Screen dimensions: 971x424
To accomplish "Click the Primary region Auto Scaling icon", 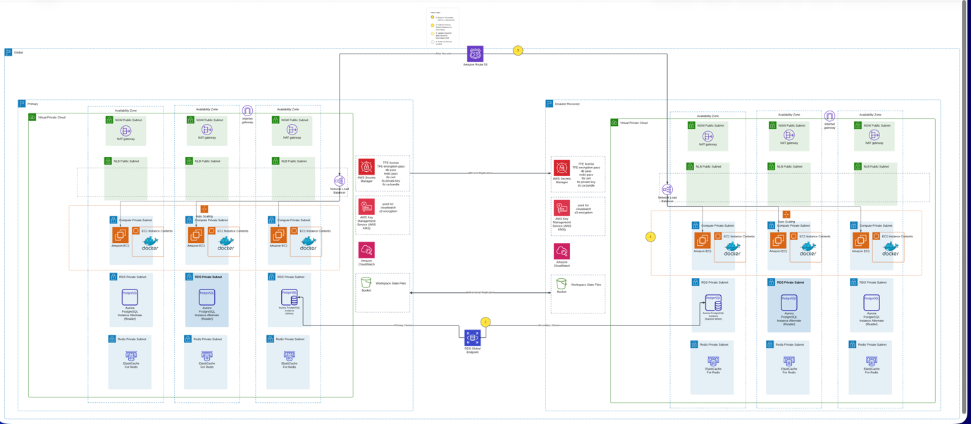I will click(204, 209).
